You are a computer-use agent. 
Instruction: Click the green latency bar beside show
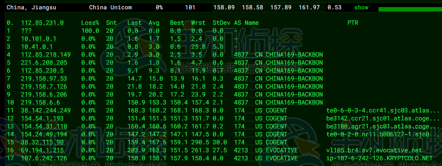(x=410, y=9)
